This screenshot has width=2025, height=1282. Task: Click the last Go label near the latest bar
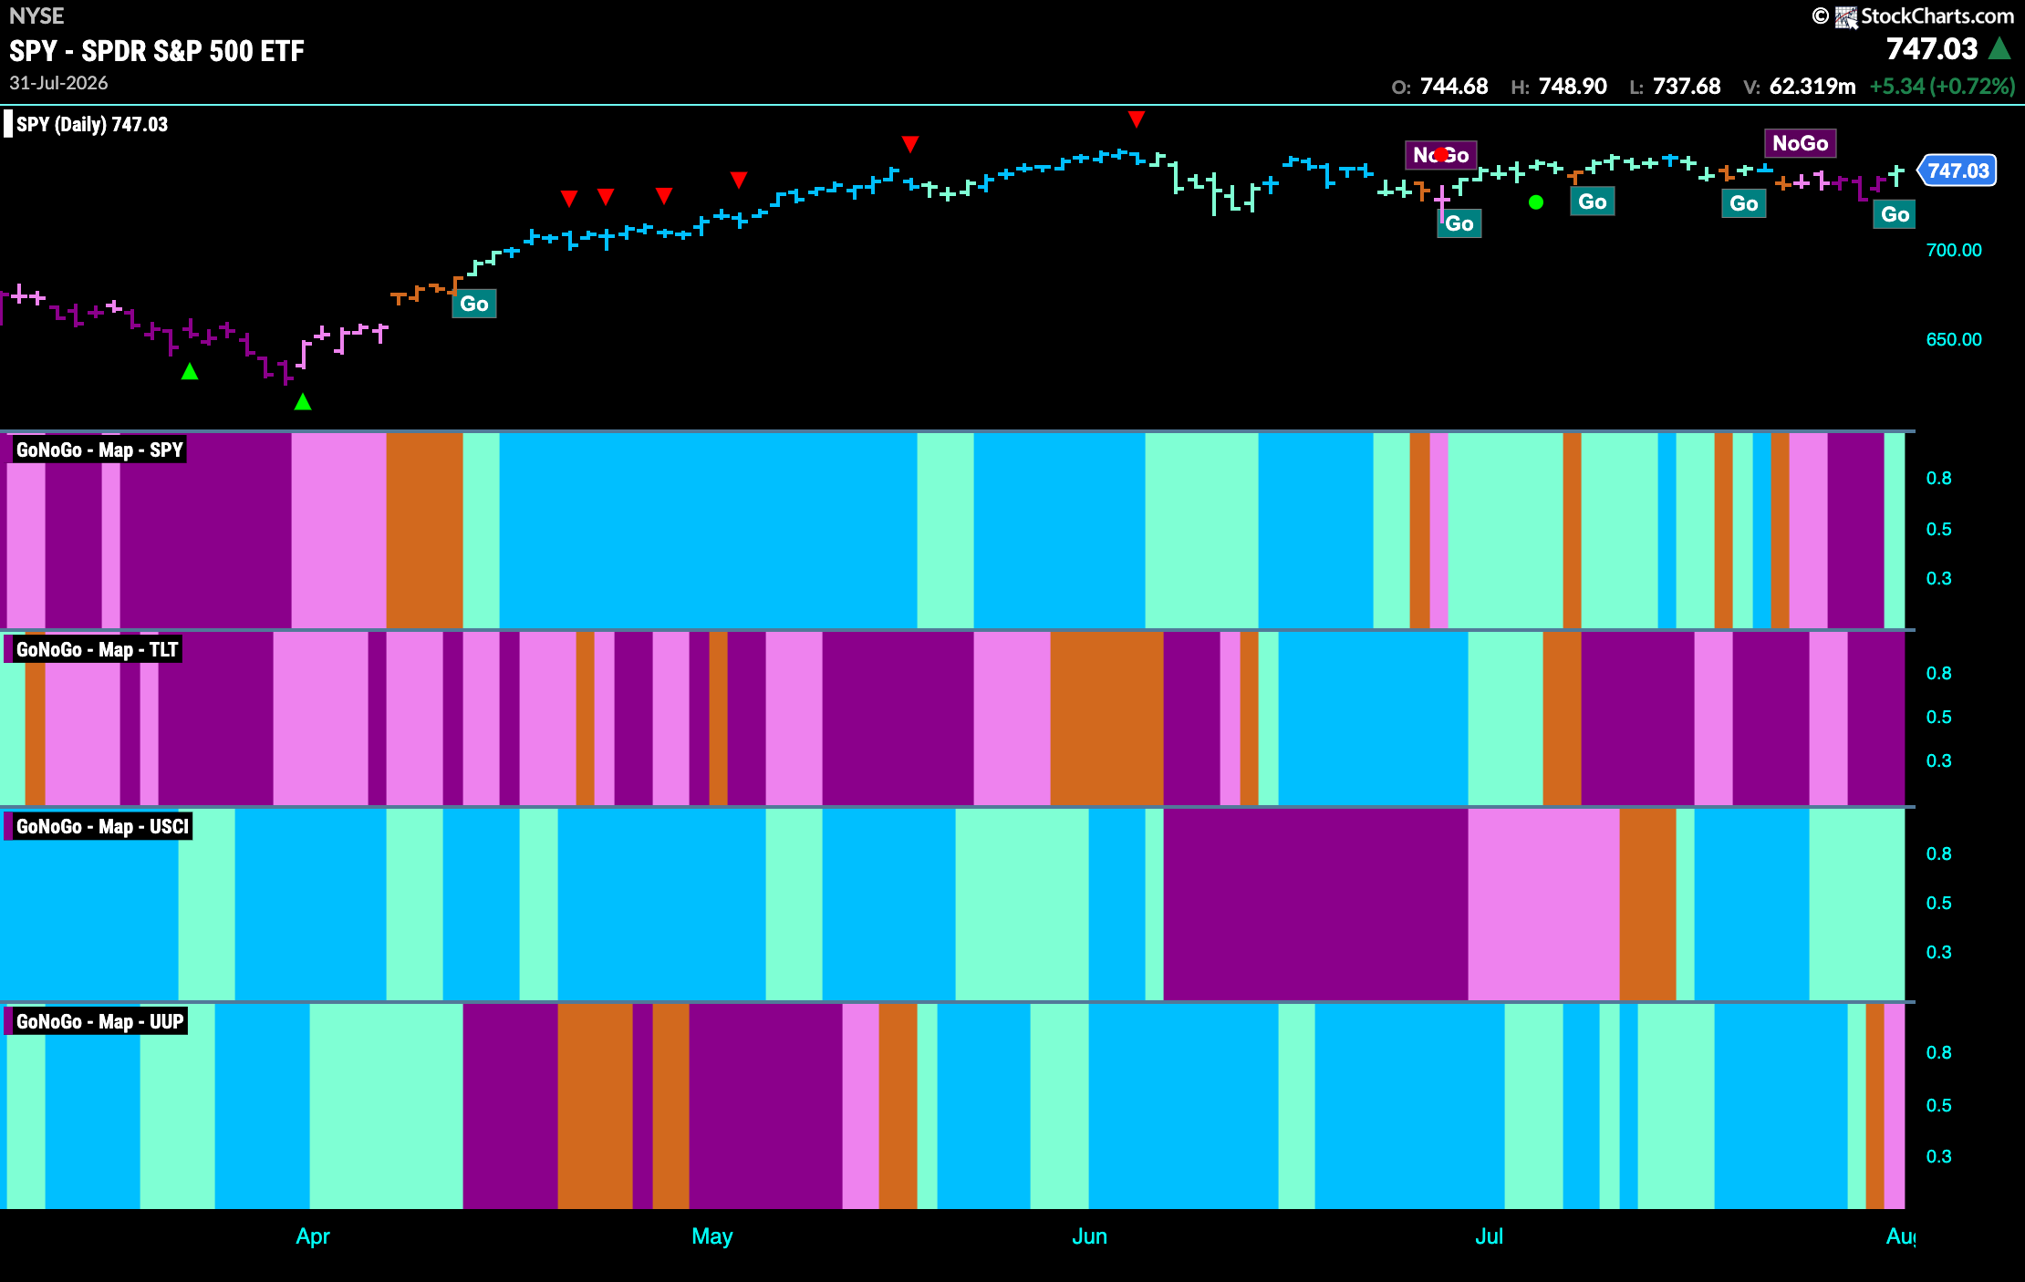[1895, 214]
